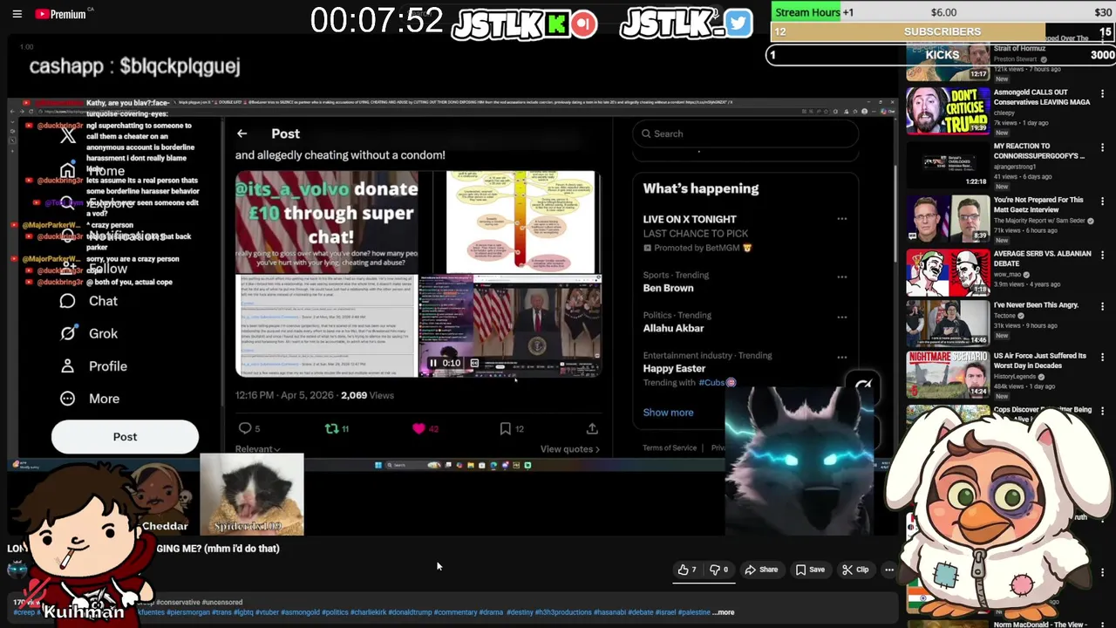Open options for AVERAGE SERB VS. ALBANIAN video
Screen dimensions: 1116x628
[1102, 256]
